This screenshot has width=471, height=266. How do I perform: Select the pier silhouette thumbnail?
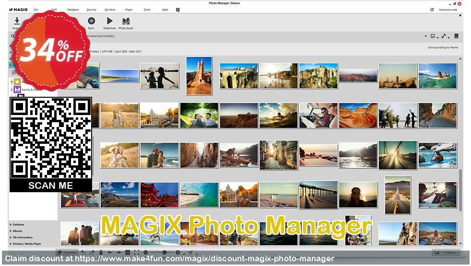tap(318, 195)
